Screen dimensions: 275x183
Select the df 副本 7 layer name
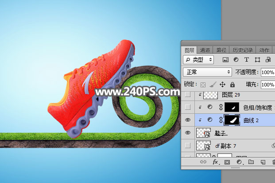(225, 146)
